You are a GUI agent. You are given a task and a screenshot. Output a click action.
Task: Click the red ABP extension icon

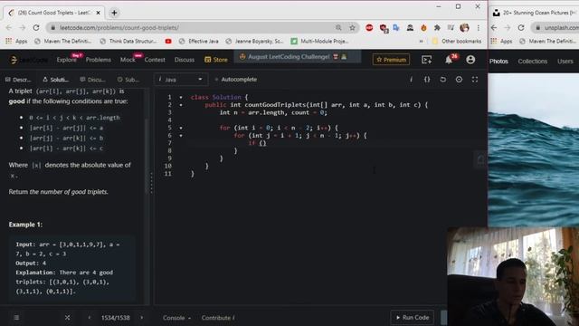(x=369, y=28)
